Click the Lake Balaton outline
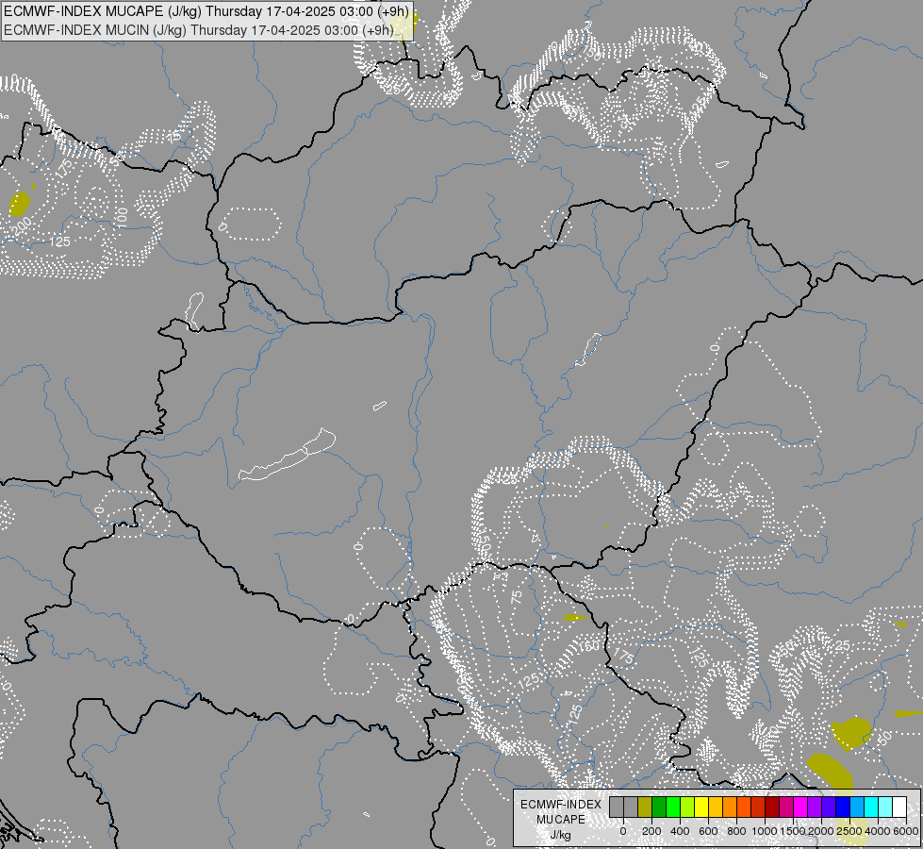 [288, 455]
